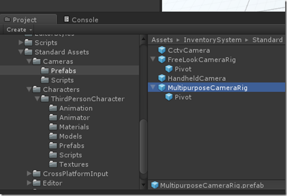Viewport: 287px width, 196px height.
Task: Click the MultipurposeCameraRig prefab cube icon
Action: [x=162, y=88]
